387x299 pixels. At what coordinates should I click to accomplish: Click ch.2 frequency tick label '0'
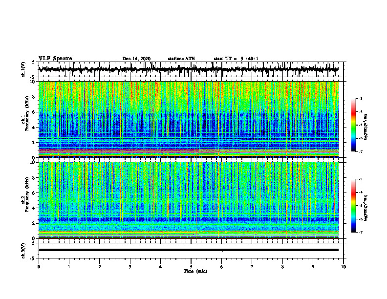[x=34, y=238]
